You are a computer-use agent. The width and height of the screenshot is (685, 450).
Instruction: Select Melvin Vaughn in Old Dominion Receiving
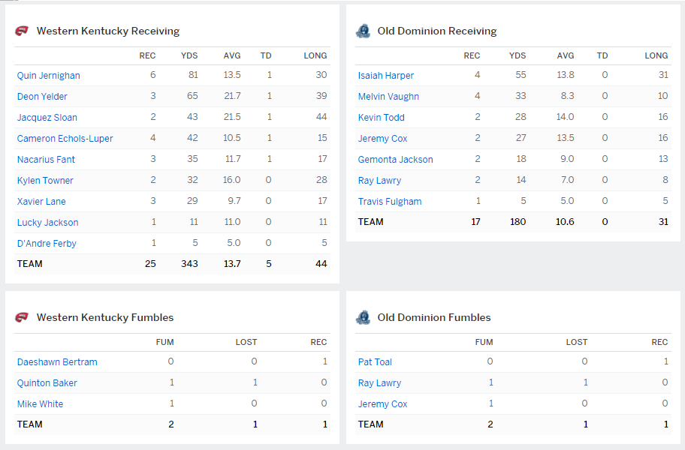tap(388, 97)
